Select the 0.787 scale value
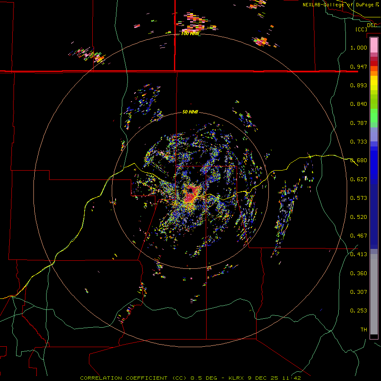 point(359,123)
